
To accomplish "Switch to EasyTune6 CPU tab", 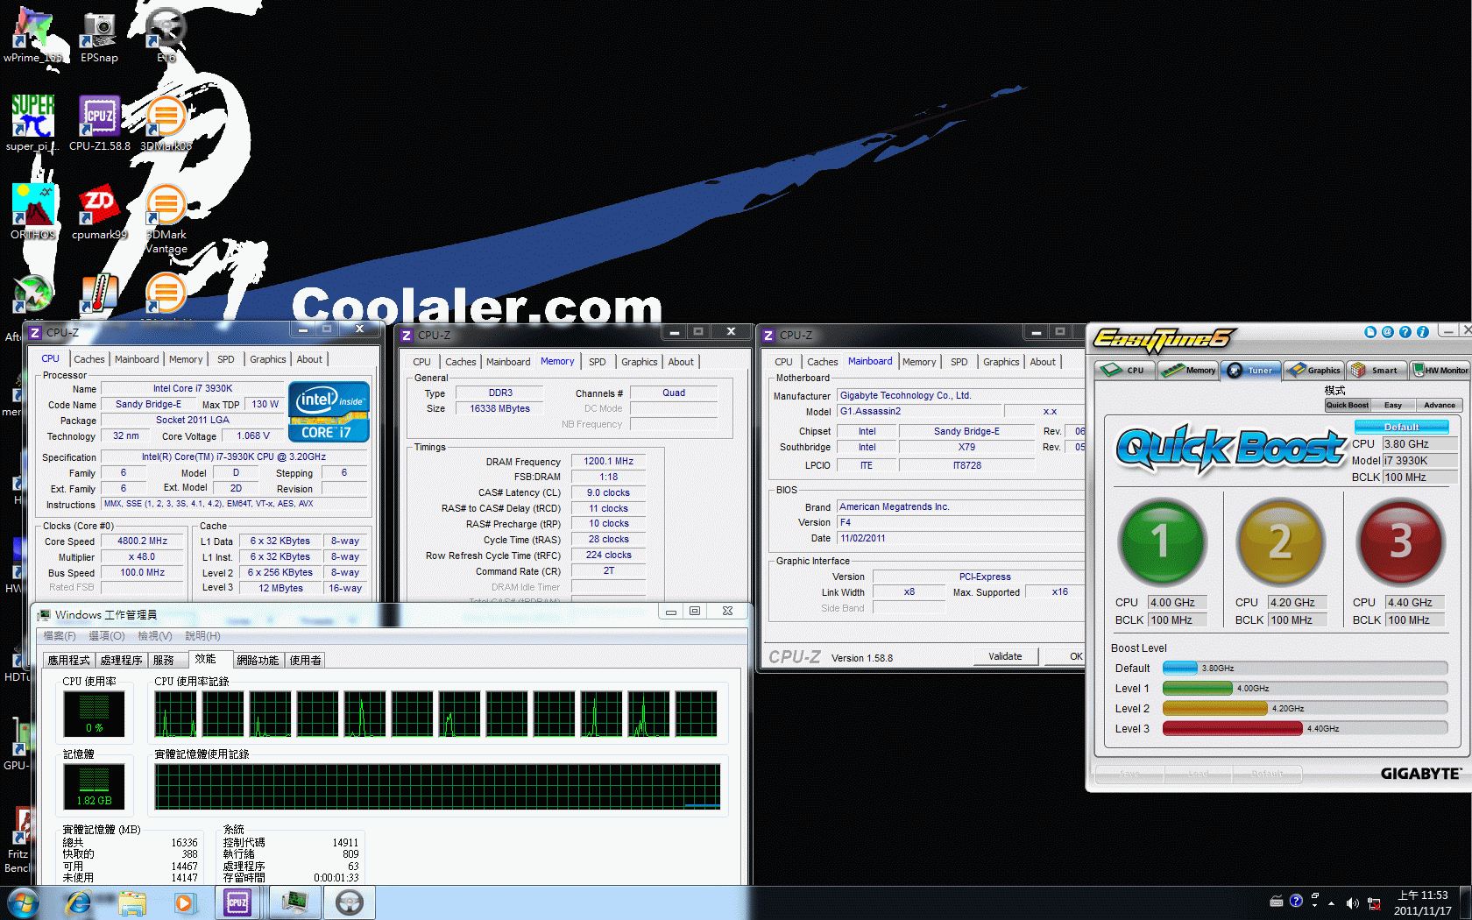I will 1125,370.
